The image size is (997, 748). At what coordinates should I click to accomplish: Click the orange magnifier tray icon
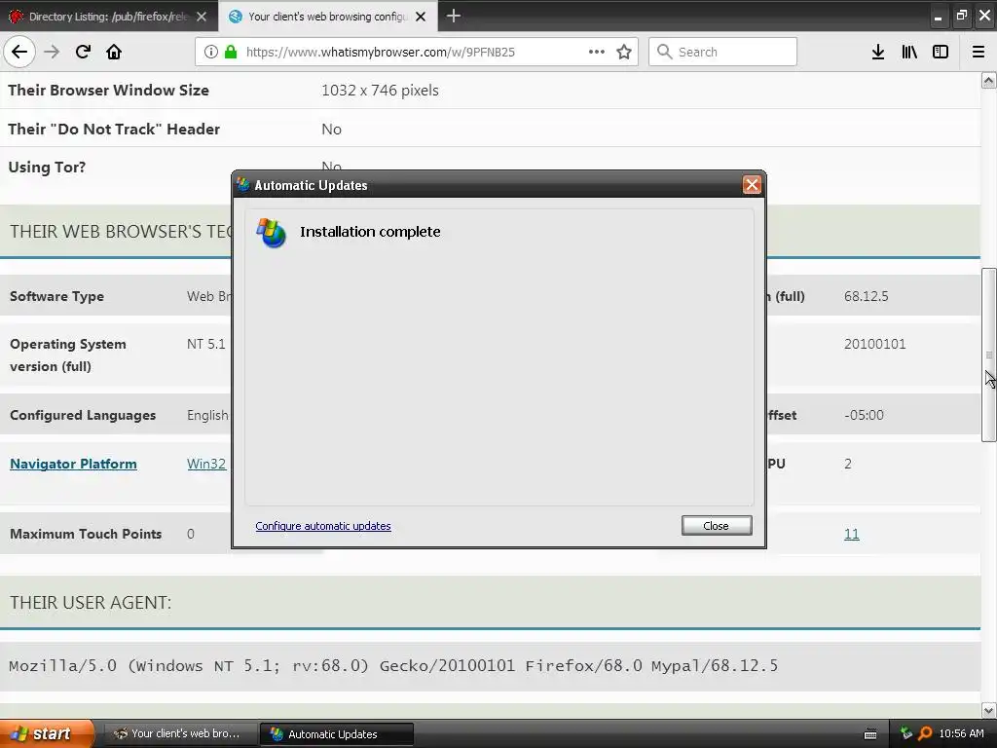coord(925,733)
